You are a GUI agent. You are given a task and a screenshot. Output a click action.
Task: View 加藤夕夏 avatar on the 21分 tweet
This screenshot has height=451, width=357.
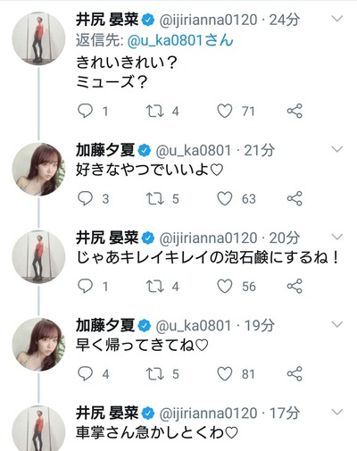coord(38,169)
